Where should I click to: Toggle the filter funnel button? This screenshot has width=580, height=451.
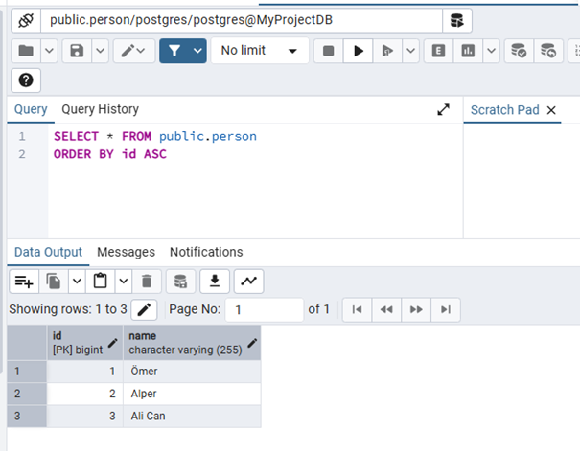(x=174, y=51)
